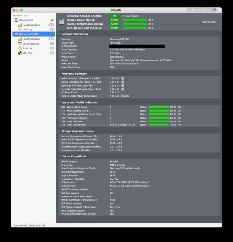The image size is (233, 242).
Task: Collapse the General Information section
Action: tap(59, 34)
